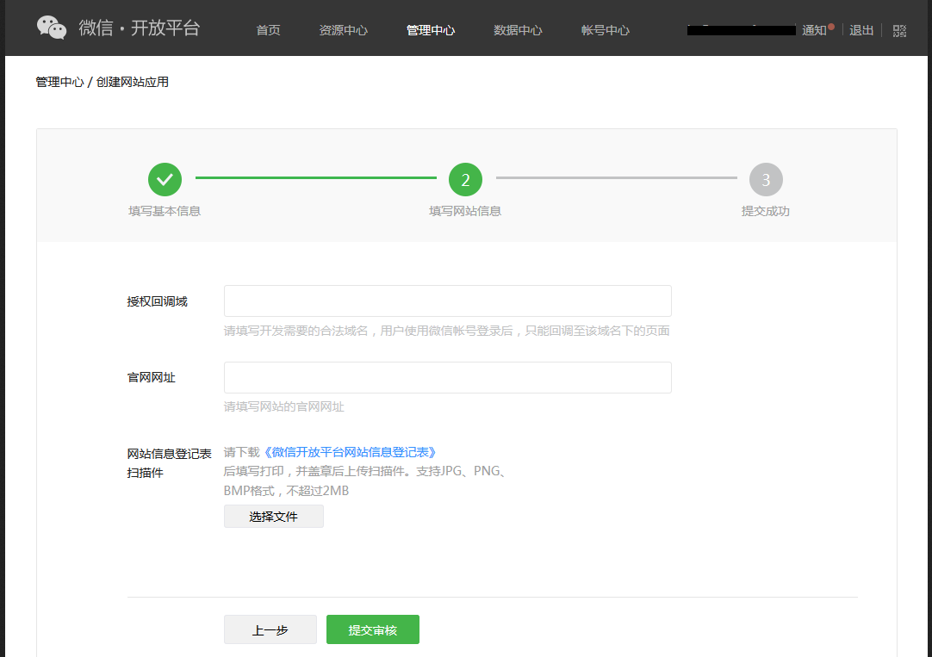This screenshot has width=932, height=657.
Task: Click the WeChat logo icon
Action: coord(52,28)
